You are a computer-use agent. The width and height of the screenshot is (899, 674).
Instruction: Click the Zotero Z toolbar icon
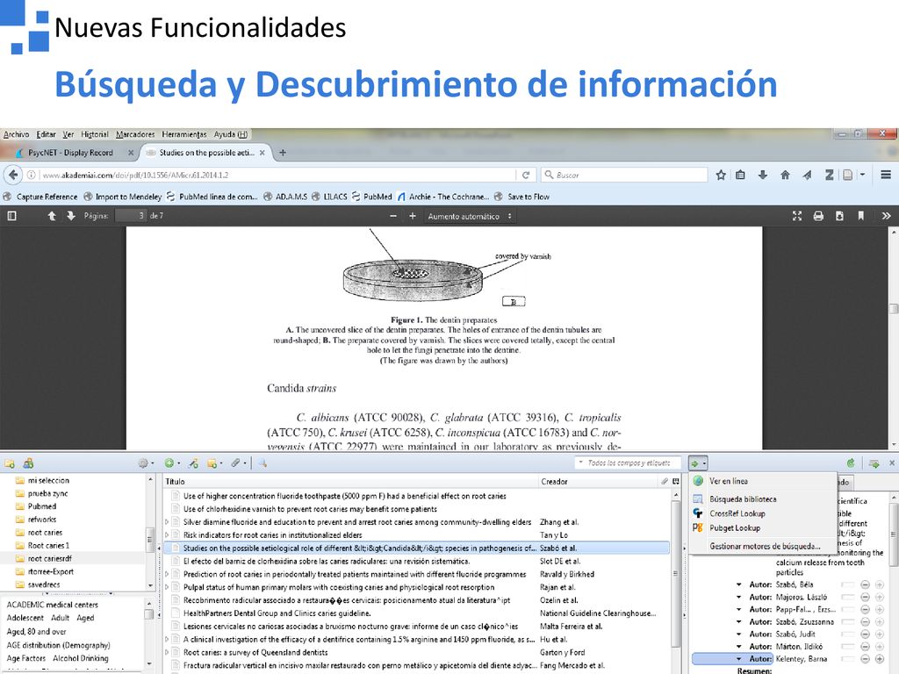click(829, 175)
